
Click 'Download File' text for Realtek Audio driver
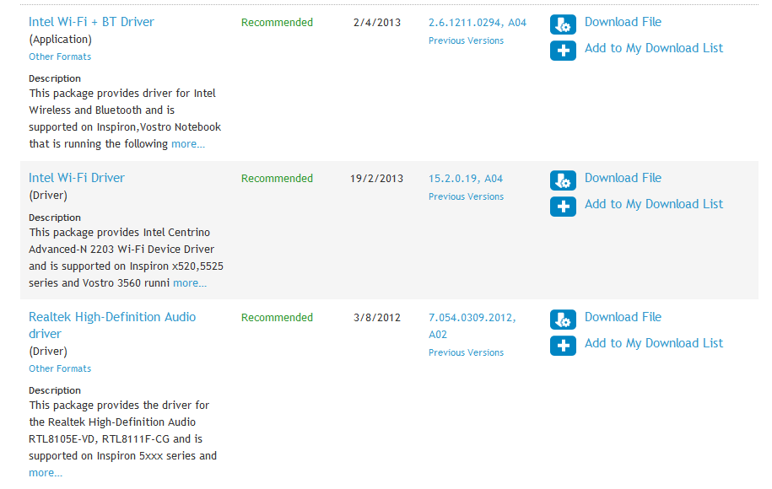click(x=623, y=317)
